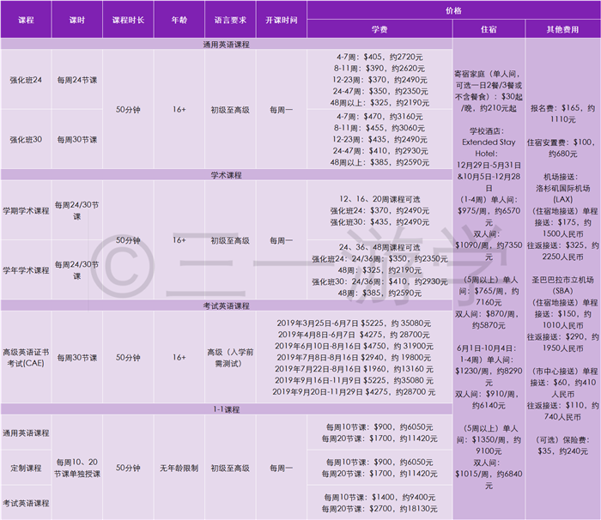Click 6月1日-10月4日 accommodation period text
Viewport: 601px width, 520px height.
[x=487, y=348]
